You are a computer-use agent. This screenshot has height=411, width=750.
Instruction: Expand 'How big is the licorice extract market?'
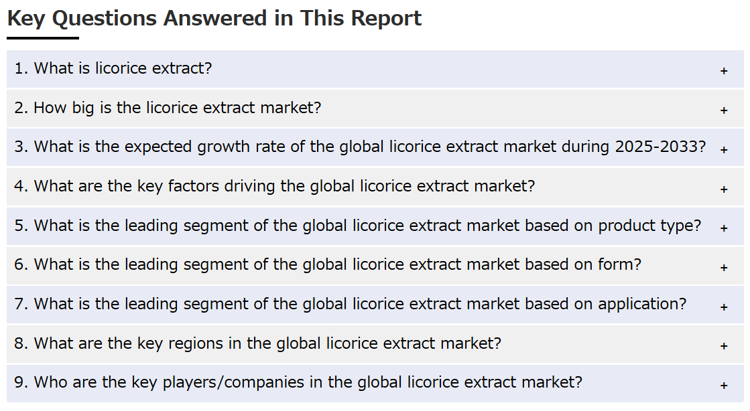click(x=375, y=108)
